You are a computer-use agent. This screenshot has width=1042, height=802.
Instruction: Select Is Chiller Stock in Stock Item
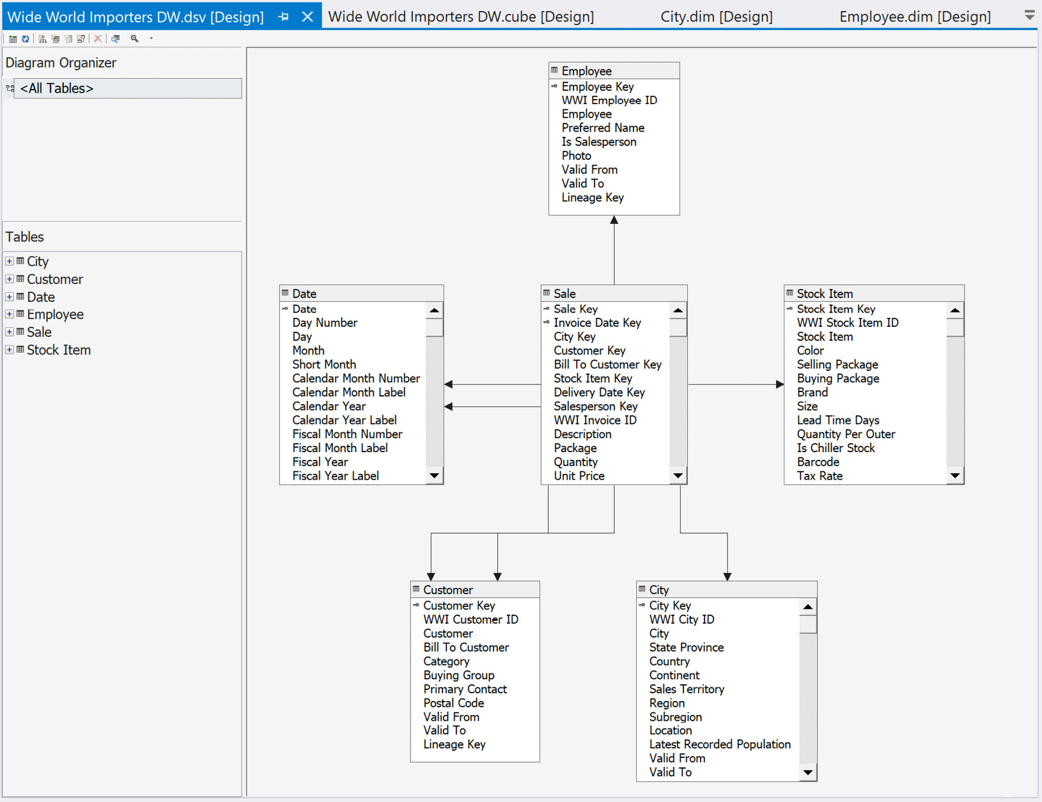(x=836, y=448)
